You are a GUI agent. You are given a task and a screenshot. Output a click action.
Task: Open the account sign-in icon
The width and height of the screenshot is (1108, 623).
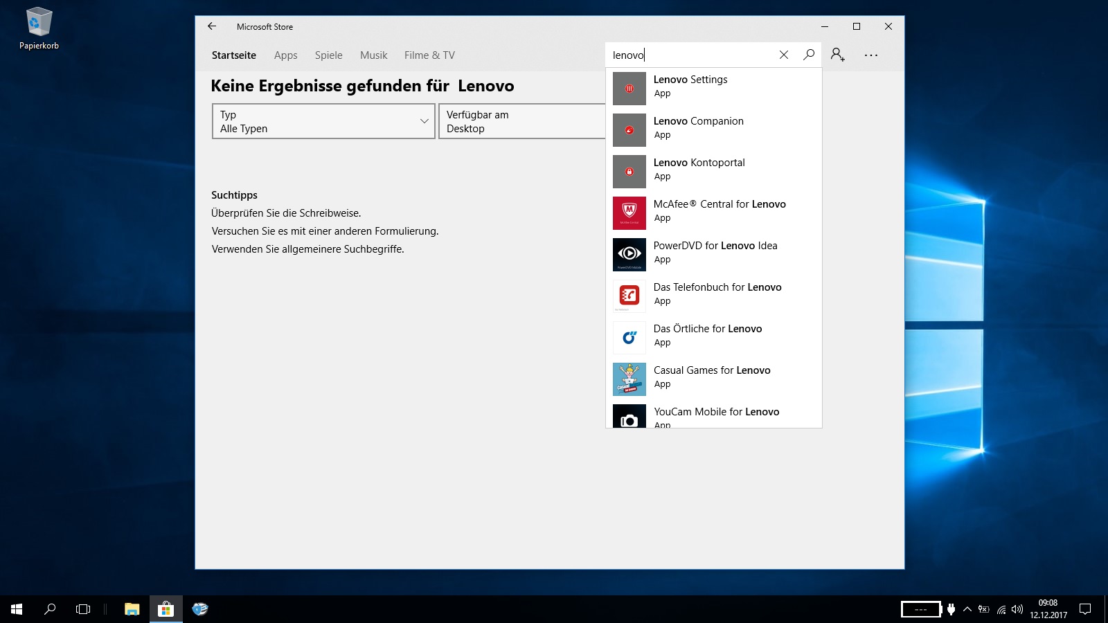[838, 55]
